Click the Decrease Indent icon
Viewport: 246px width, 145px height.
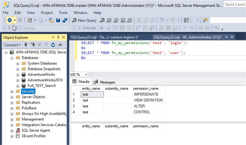tap(201, 28)
